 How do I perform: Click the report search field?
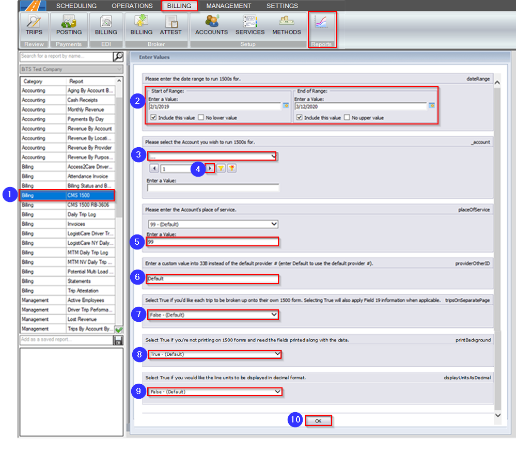click(66, 57)
